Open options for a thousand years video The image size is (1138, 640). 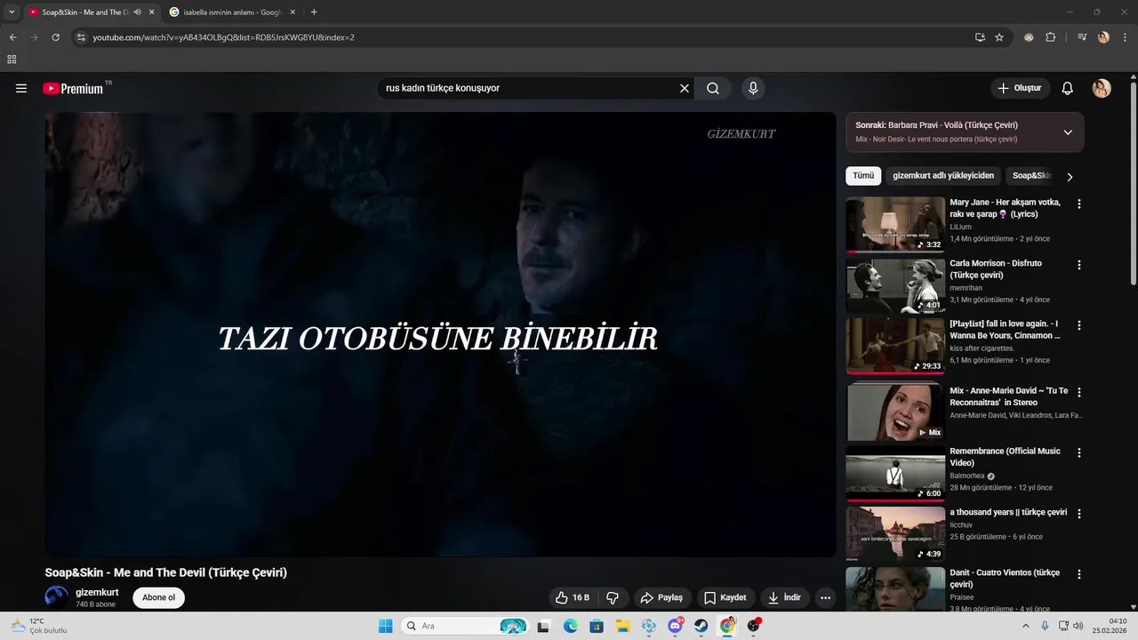[1079, 514]
